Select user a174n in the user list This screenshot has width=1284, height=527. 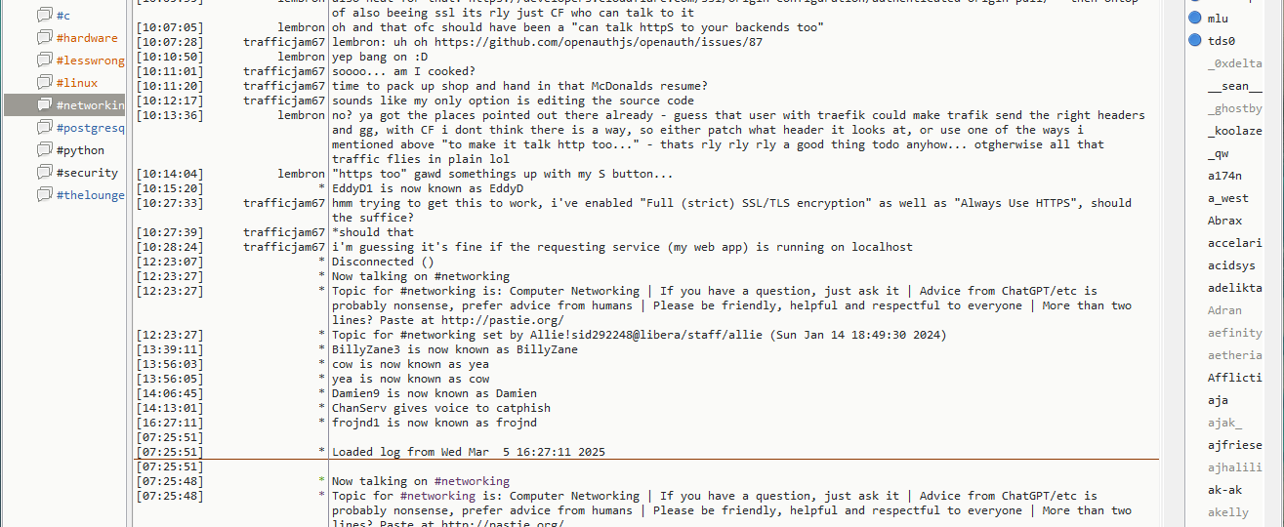click(x=1224, y=176)
